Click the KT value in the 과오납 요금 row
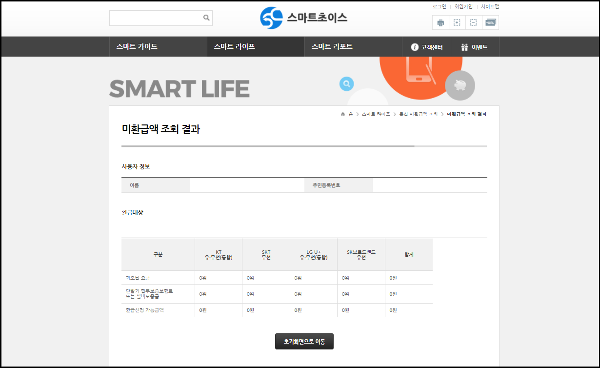 tap(203, 278)
